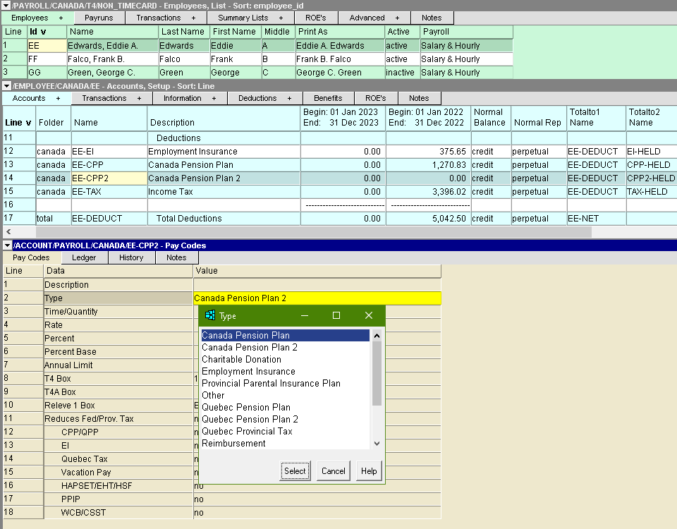This screenshot has height=529, width=677.
Task: Collapse the Accounts Setup panel triangle
Action: pyautogui.click(x=6, y=86)
